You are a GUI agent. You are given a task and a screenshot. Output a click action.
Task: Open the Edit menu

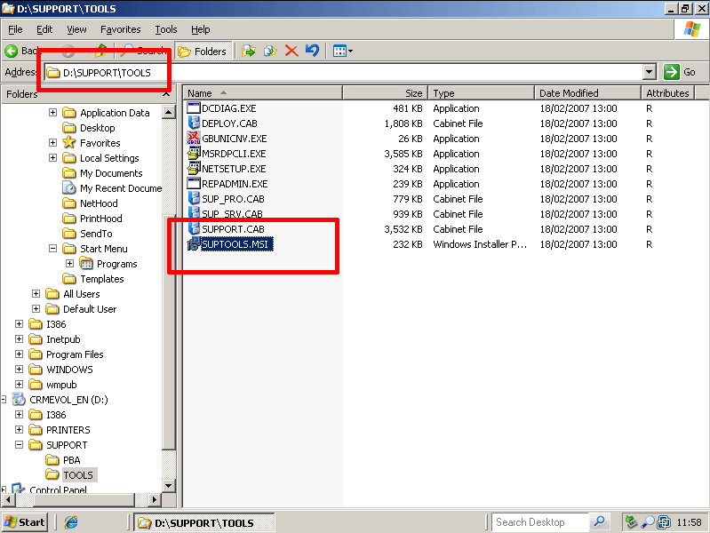coord(44,29)
